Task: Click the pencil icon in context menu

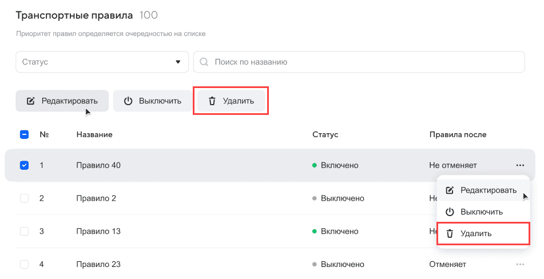Action: tap(450, 190)
